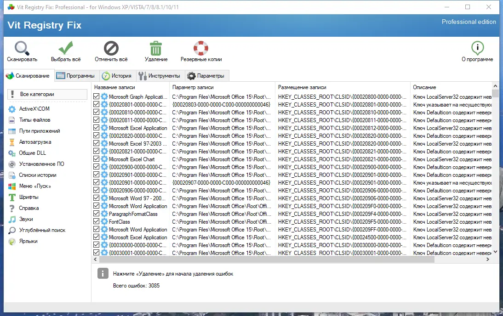The width and height of the screenshot is (503, 316).
Task: Sort by Параметр записи column header
Action: coord(222,87)
